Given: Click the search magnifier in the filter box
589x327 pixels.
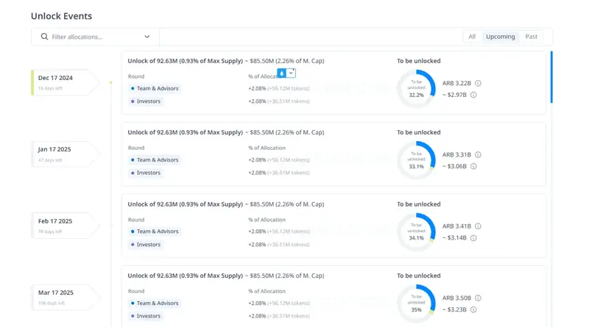Looking at the screenshot, I should (44, 37).
